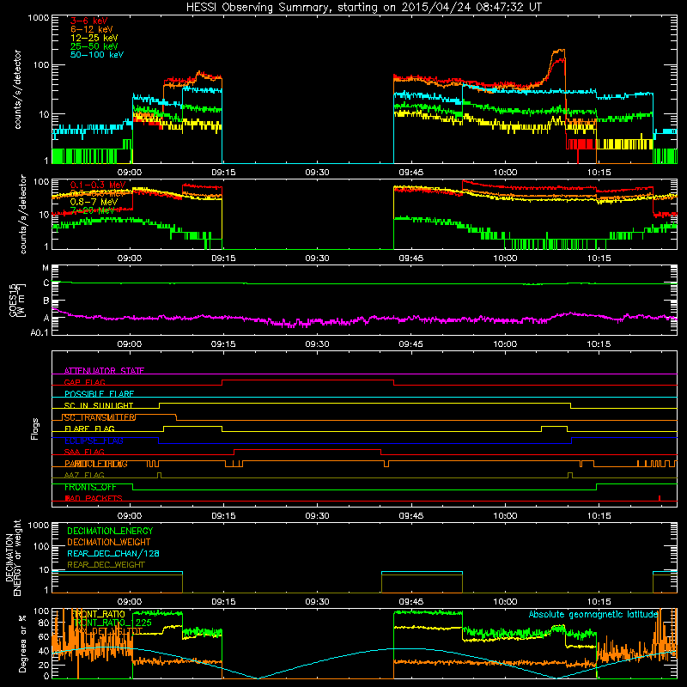Viewport: 687px width, 687px height.
Task: Select the SC_IN_SUNLIGHT flag label
Action: [99, 405]
